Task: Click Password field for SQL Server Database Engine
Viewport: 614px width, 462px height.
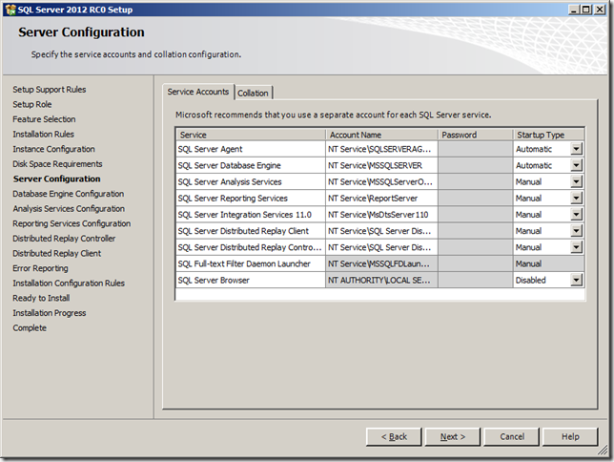Action: (475, 165)
